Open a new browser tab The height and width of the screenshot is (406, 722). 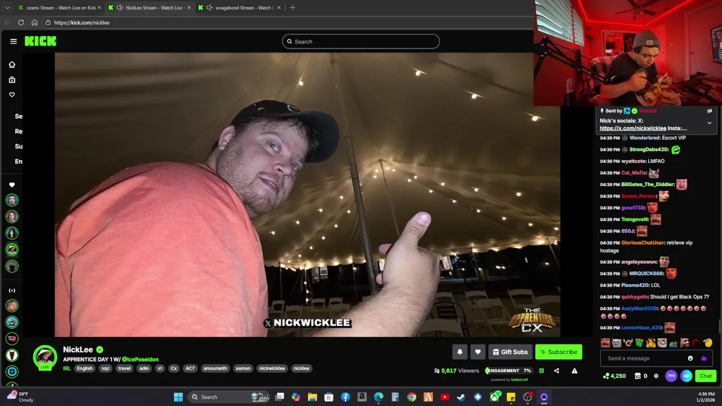coord(292,7)
